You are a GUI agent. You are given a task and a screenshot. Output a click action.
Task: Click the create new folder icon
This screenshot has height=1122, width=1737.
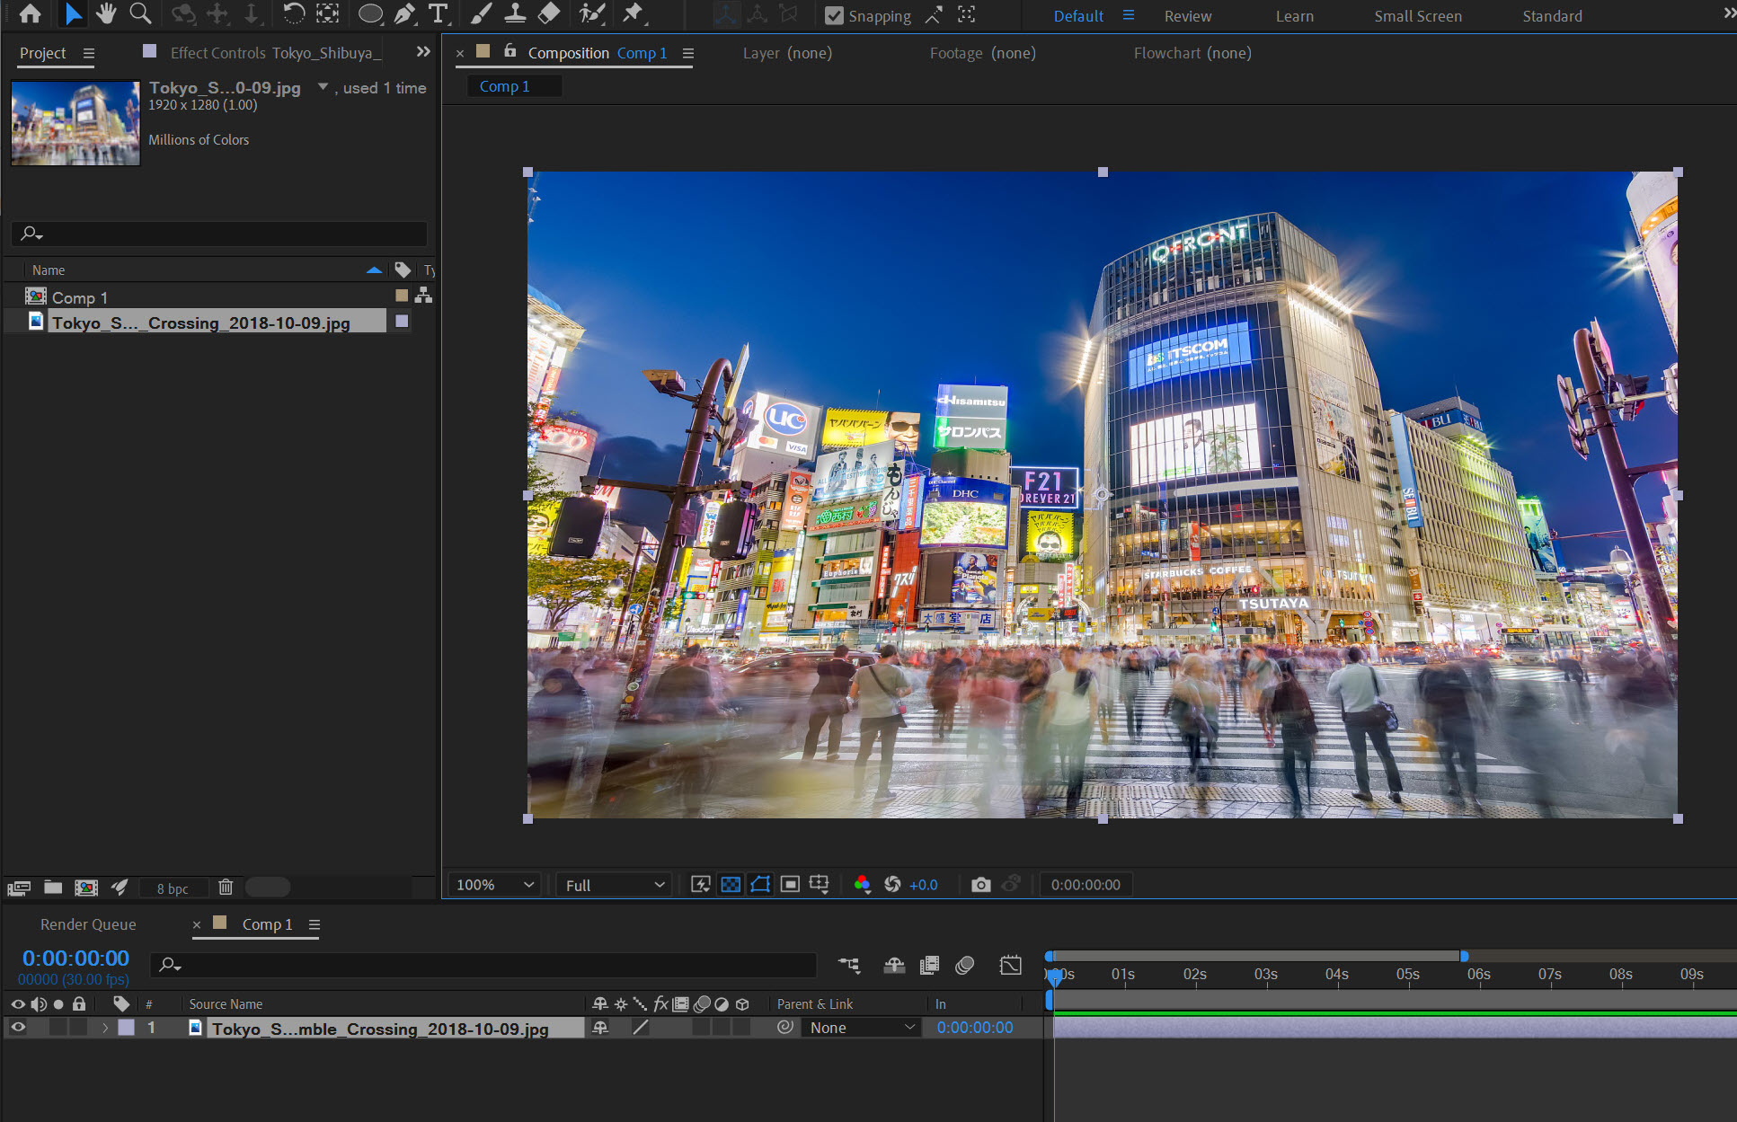coord(53,888)
